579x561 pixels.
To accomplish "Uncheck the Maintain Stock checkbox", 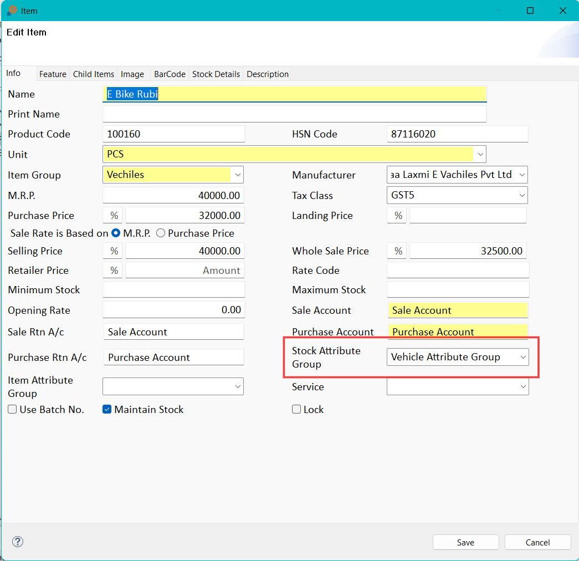I will point(107,409).
